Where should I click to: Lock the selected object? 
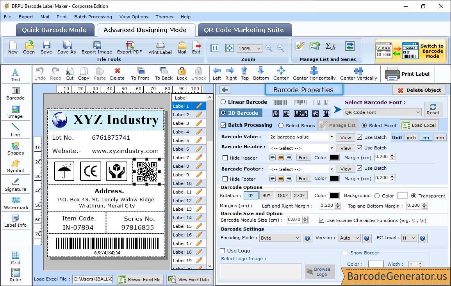click(x=182, y=74)
